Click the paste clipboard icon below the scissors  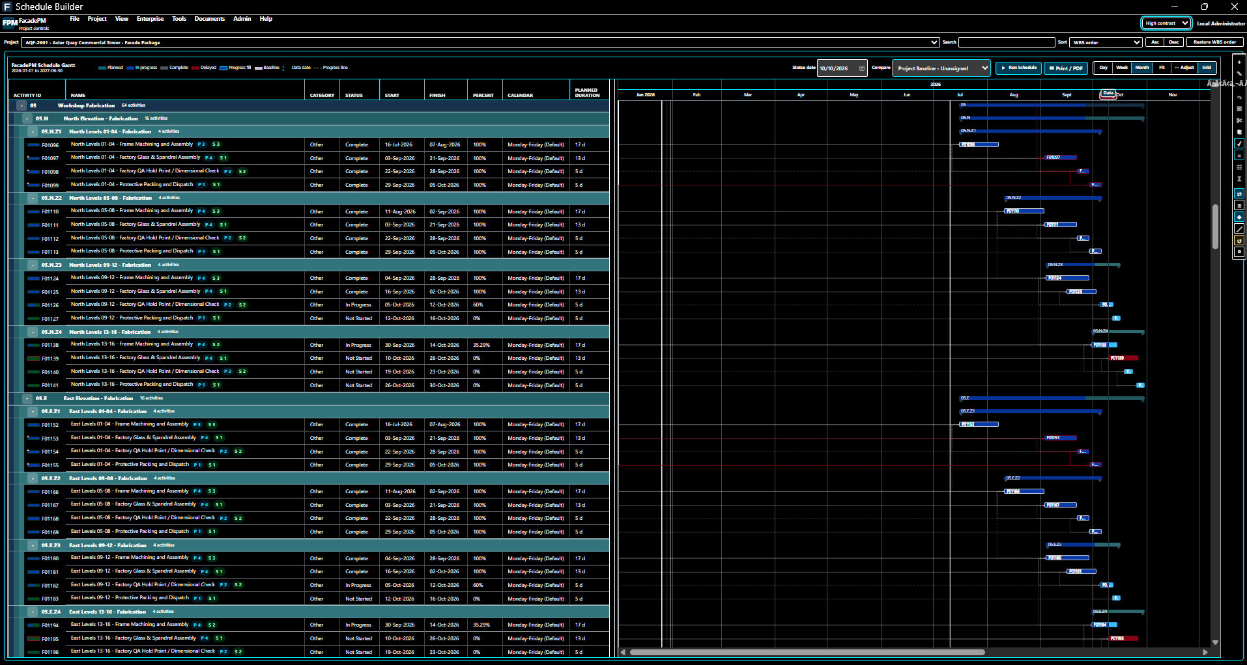tap(1239, 132)
